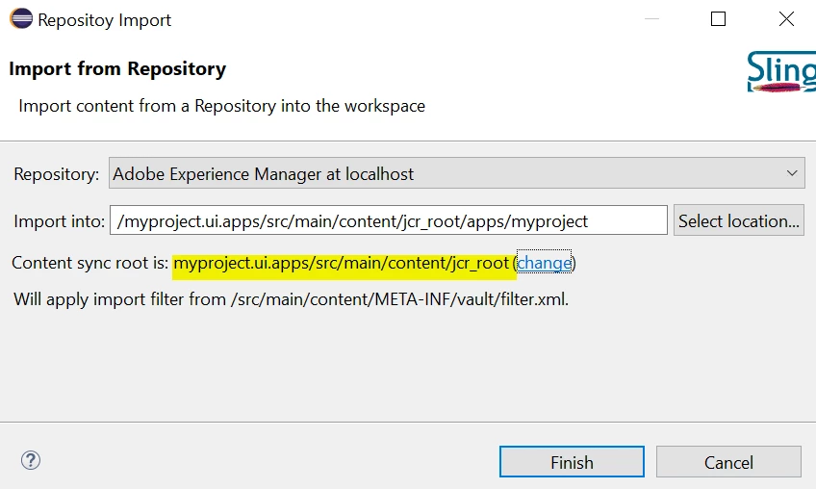Cancel the repository import dialog
Viewport: 816px width, 489px height.
(x=728, y=461)
